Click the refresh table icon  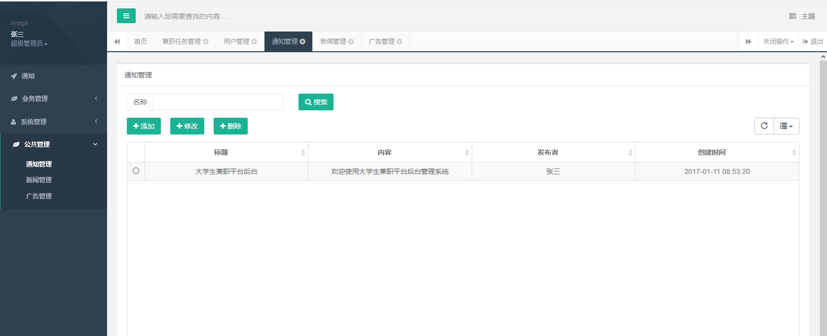click(764, 126)
